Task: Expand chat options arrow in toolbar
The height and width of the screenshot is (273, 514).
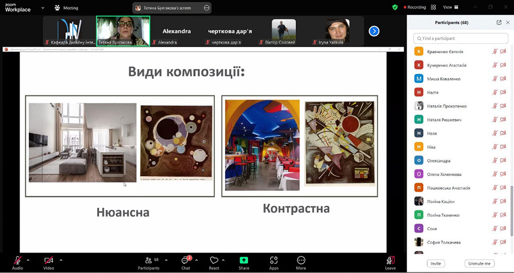Action: tap(196, 260)
